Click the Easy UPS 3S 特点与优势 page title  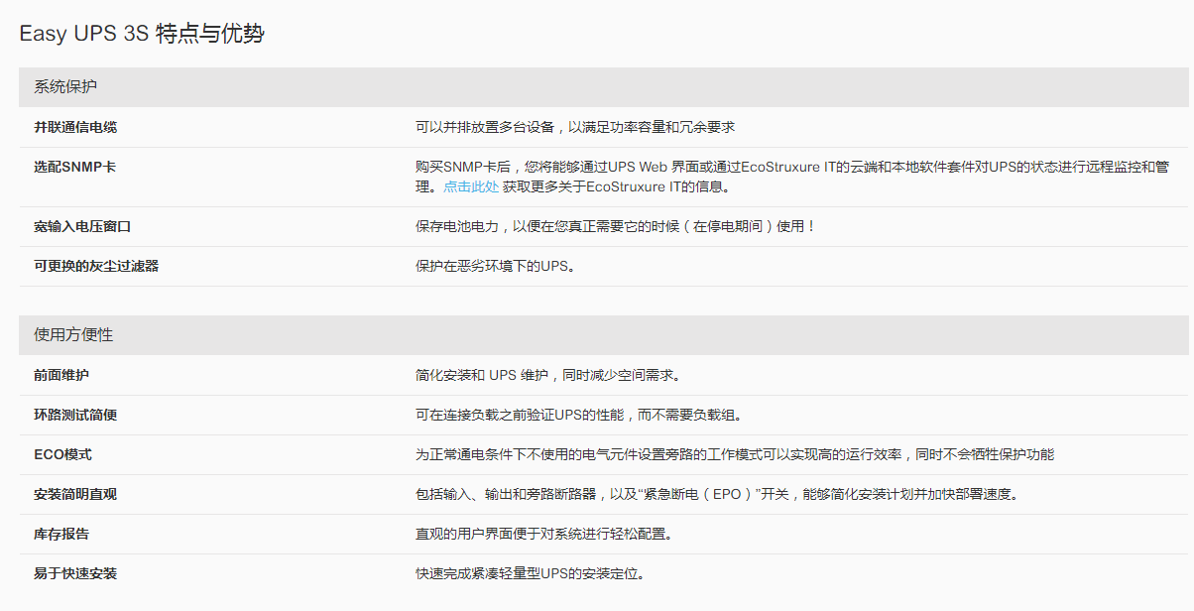[142, 34]
